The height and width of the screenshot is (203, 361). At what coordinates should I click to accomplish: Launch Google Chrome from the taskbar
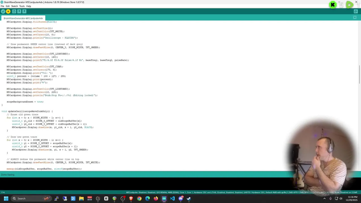point(139,198)
